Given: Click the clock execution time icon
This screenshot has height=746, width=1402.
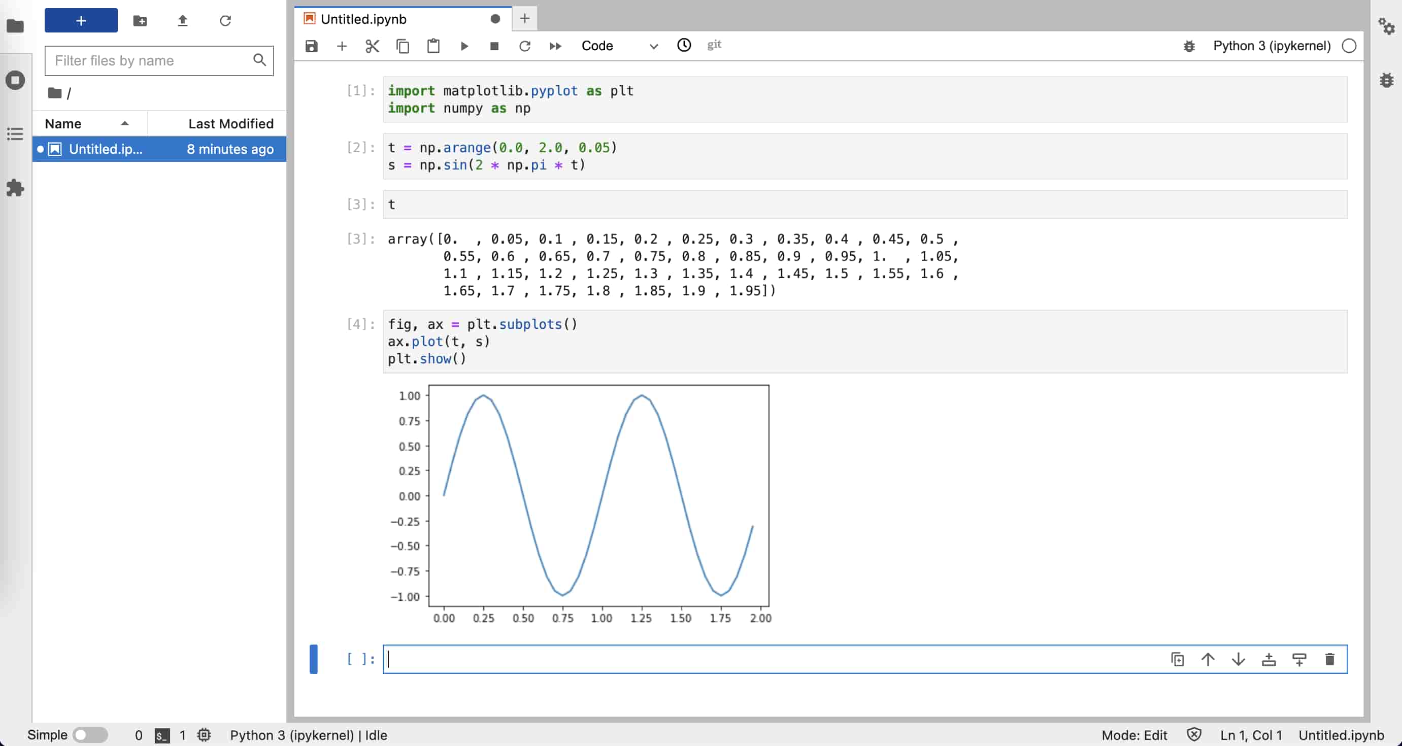Looking at the screenshot, I should point(684,45).
